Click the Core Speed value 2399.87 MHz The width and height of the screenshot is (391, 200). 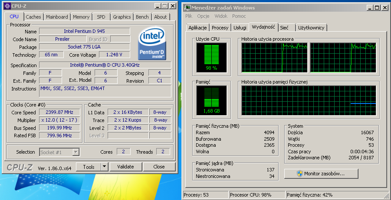59,112
